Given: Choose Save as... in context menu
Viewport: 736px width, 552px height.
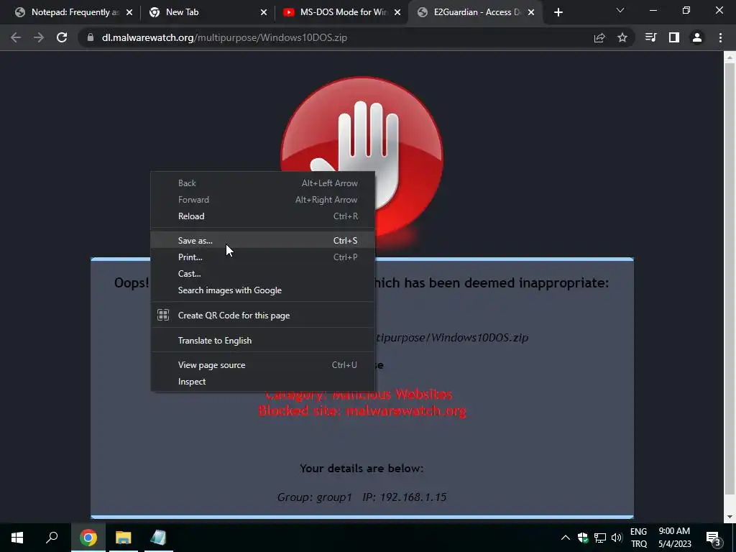Looking at the screenshot, I should 262,241.
